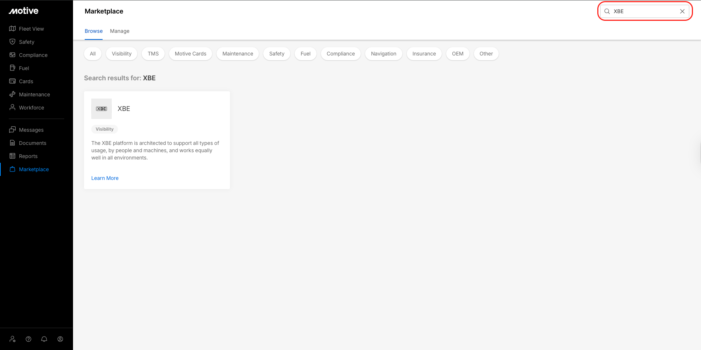Screen dimensions: 701x350
Task: Go to Workforce sidebar menu item
Action: 31,108
